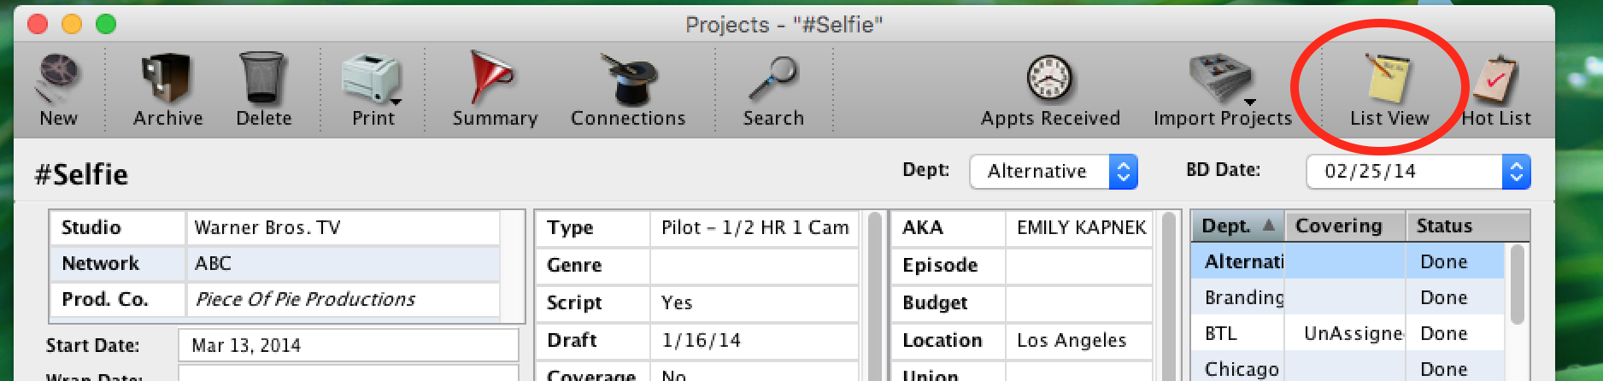1603x381 pixels.
Task: Expand the Print dropdown arrow menu
Action: [x=396, y=101]
